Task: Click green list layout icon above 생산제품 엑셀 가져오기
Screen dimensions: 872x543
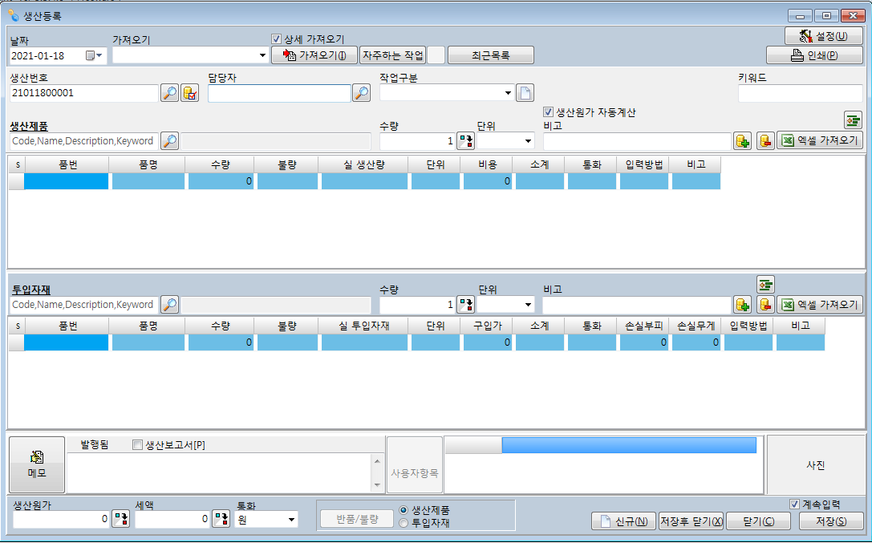Action: (x=853, y=120)
